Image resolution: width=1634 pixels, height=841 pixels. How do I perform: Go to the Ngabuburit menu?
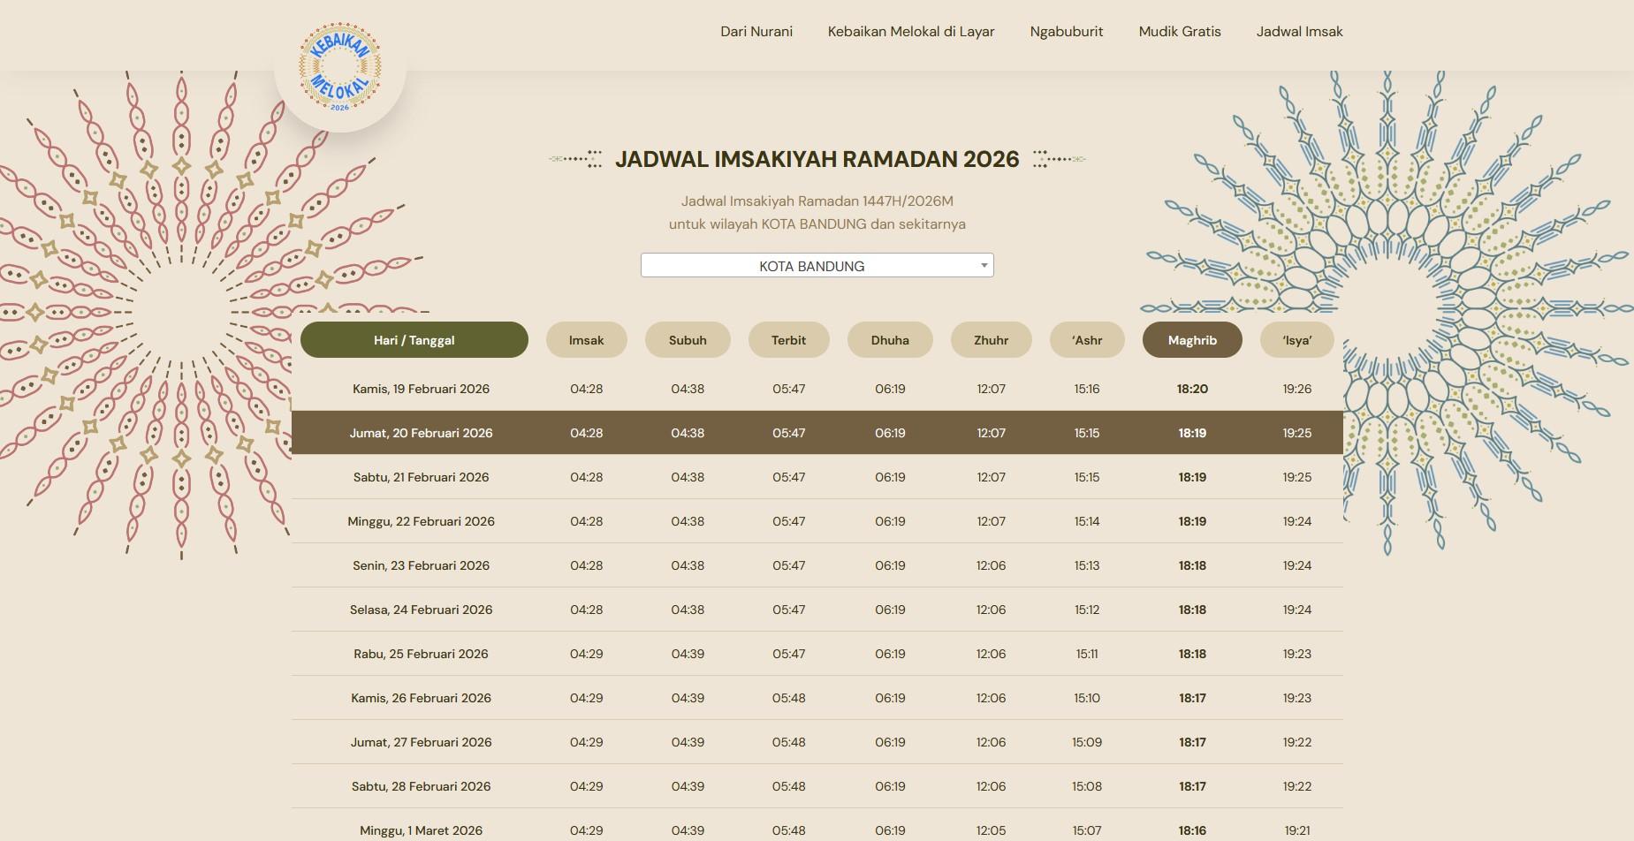point(1067,32)
